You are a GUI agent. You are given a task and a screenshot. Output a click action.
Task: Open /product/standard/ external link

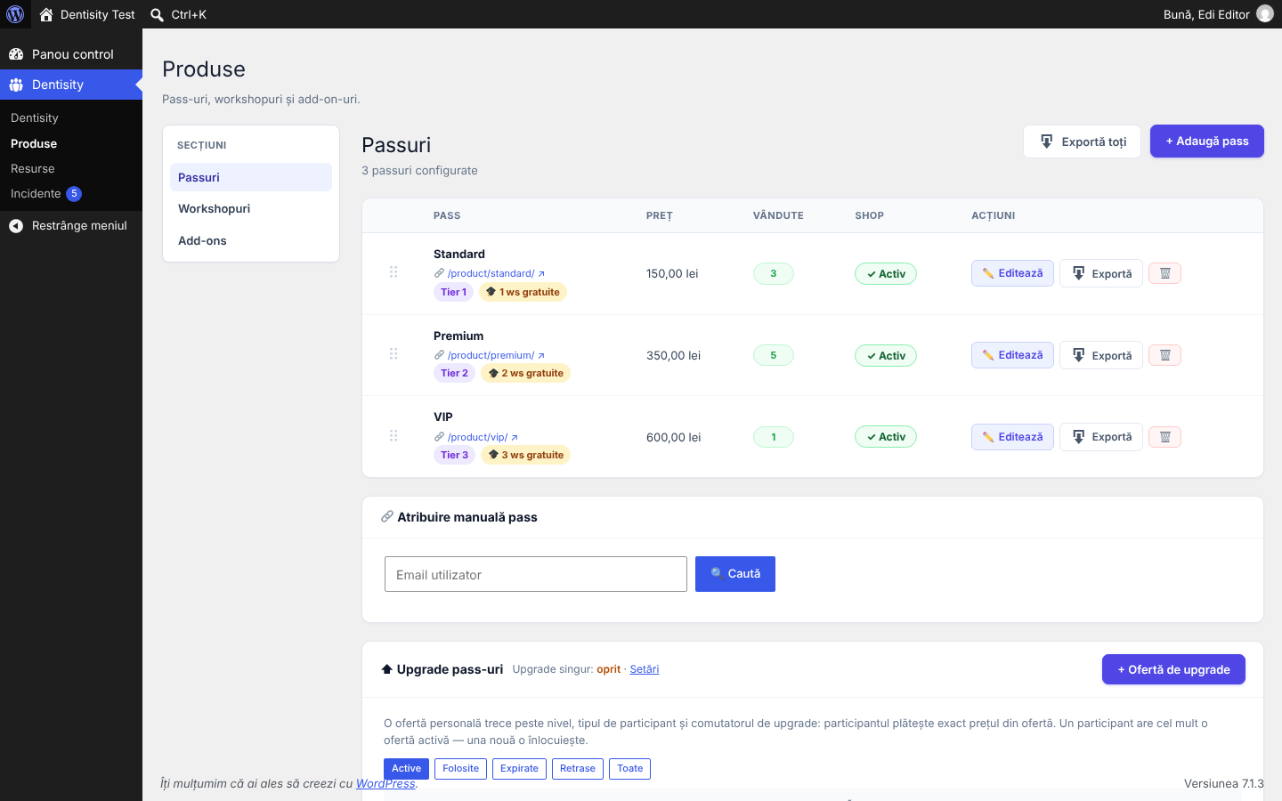[x=496, y=273]
